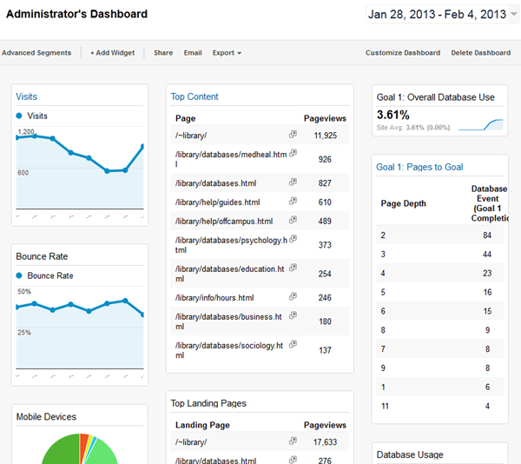Click the + Add Widget button
521x464 pixels.
tap(113, 53)
